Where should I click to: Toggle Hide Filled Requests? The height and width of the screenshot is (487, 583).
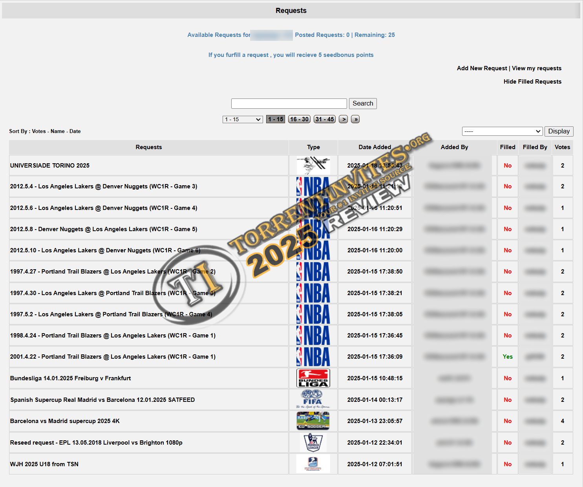coord(532,82)
